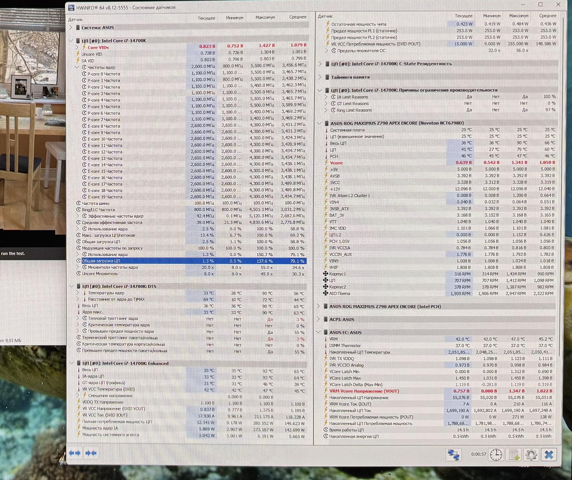Reset elapsed timer with clock icon
572x480 pixels.
(496, 455)
